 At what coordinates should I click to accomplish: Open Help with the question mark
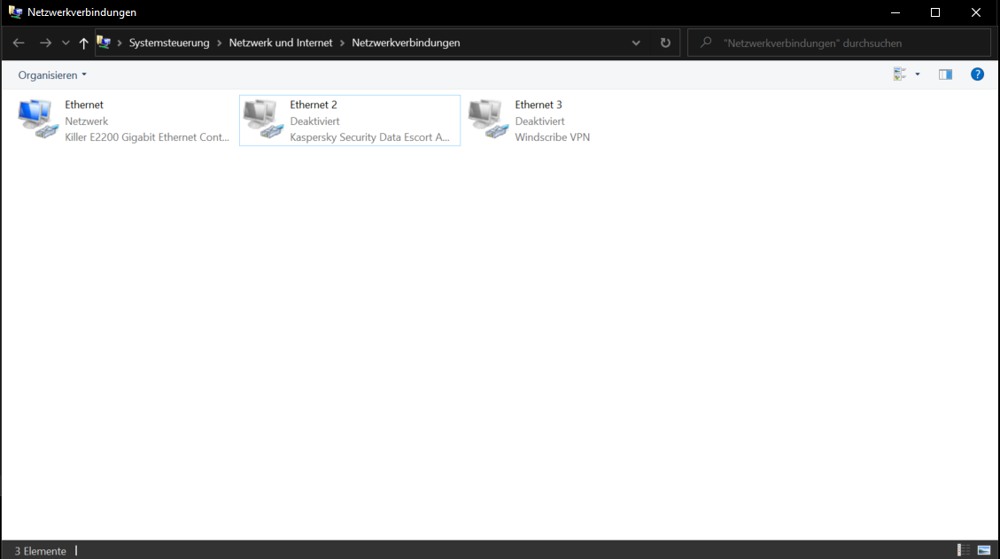[977, 74]
